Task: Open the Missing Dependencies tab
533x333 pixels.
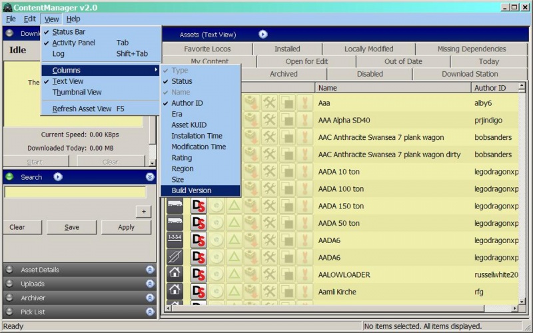Action: [472, 49]
